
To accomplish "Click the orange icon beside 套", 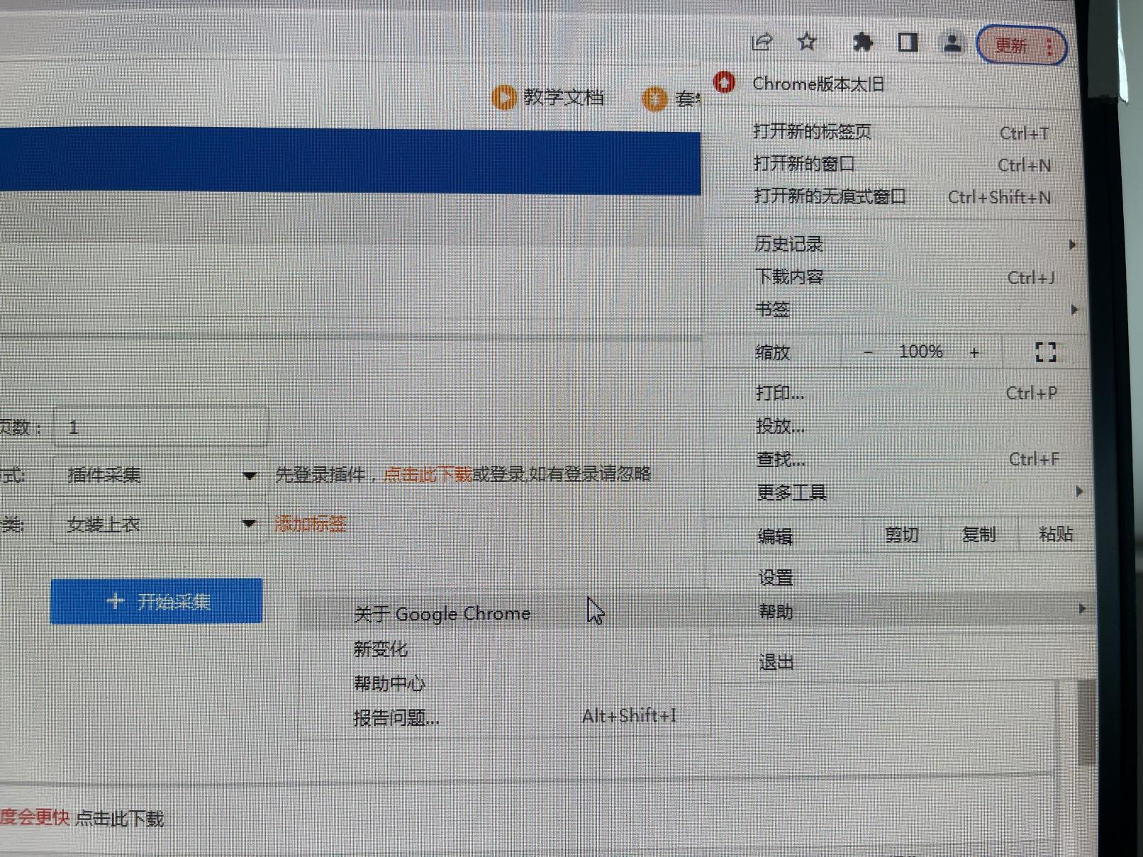I will pos(654,98).
